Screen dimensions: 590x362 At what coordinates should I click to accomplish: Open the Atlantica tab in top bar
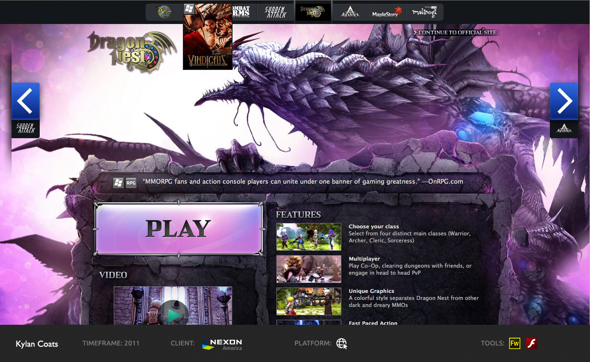point(350,12)
